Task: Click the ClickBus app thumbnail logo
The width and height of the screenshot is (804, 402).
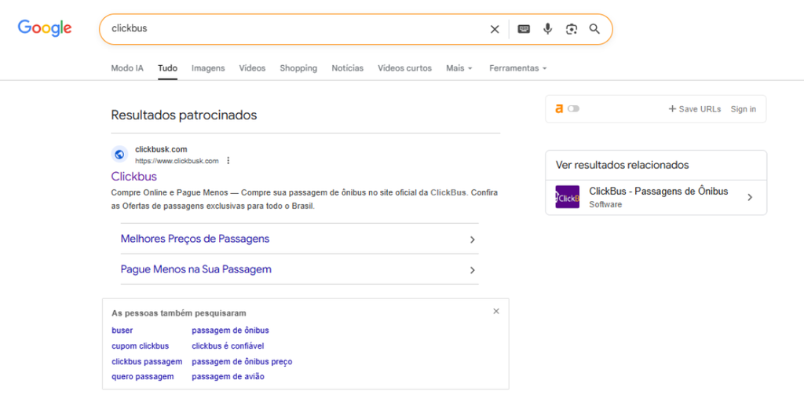Action: click(567, 197)
